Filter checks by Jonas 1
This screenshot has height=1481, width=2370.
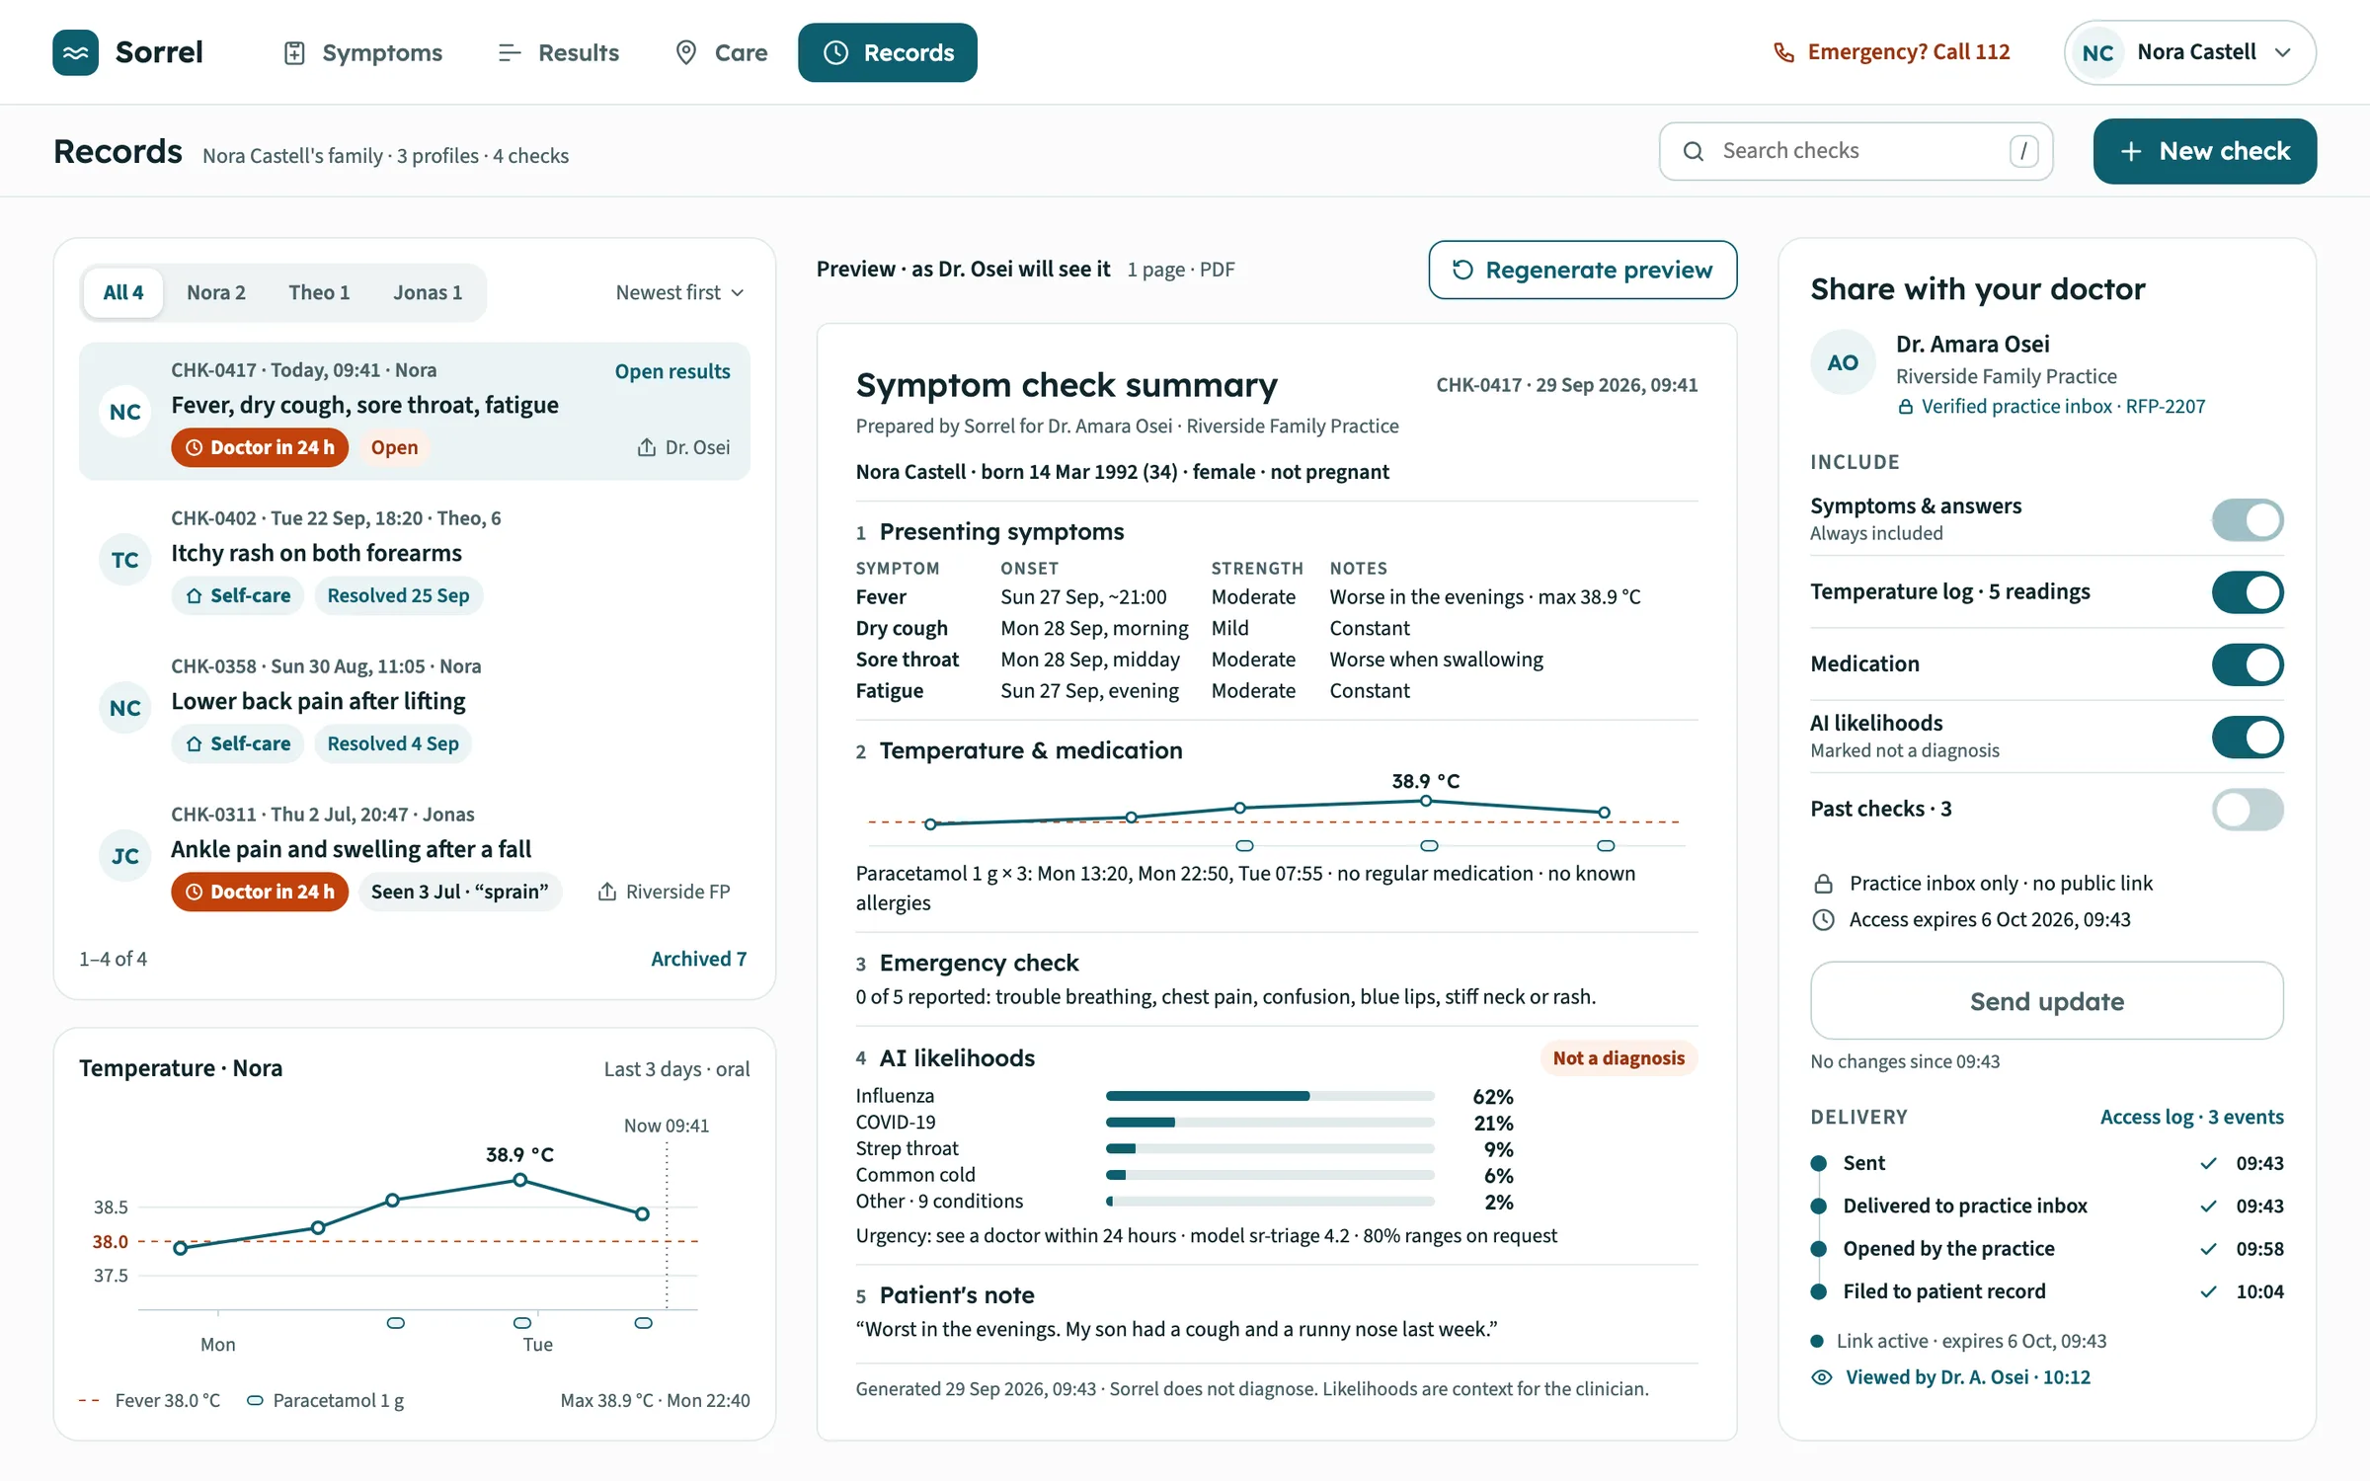(x=428, y=292)
